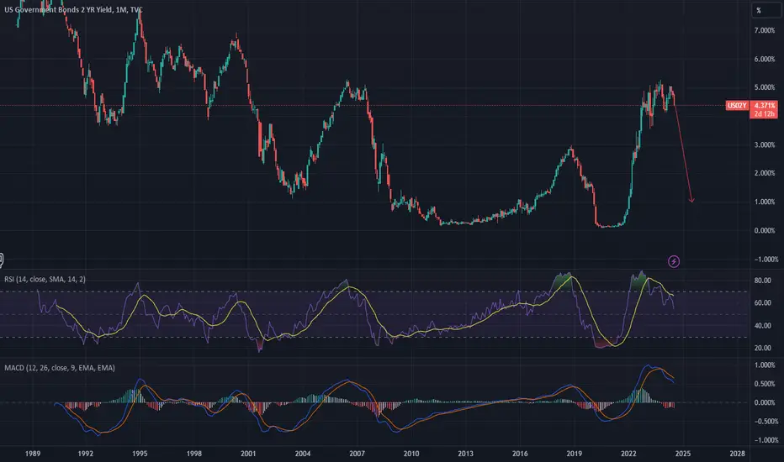Click the 0.000% level on price scale
The image size is (784, 462).
pyautogui.click(x=764, y=230)
